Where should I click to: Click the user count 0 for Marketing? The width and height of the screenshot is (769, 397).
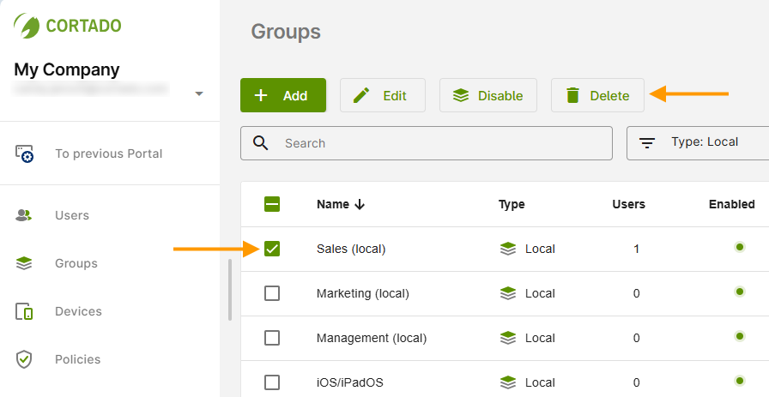point(636,293)
